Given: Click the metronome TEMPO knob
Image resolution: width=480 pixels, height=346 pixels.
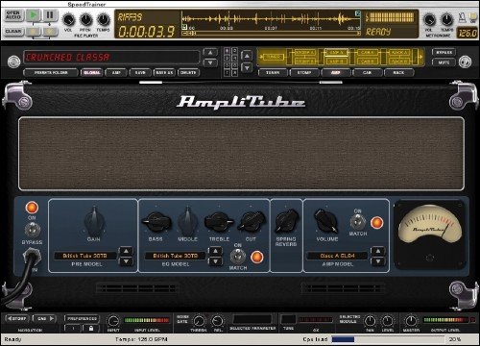Looking at the screenshot, I should click(x=446, y=20).
